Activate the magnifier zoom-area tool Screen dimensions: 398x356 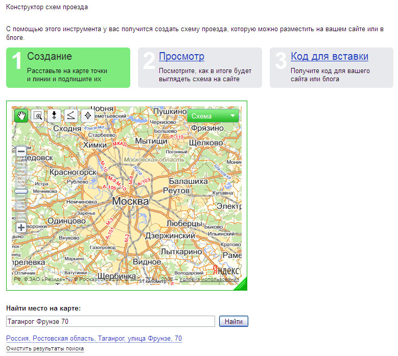[38, 116]
